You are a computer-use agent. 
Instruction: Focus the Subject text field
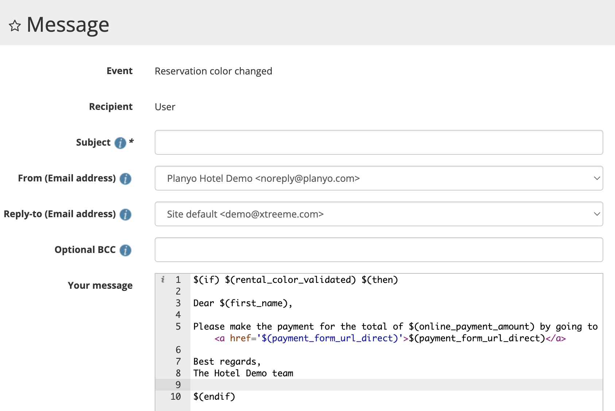(x=378, y=142)
